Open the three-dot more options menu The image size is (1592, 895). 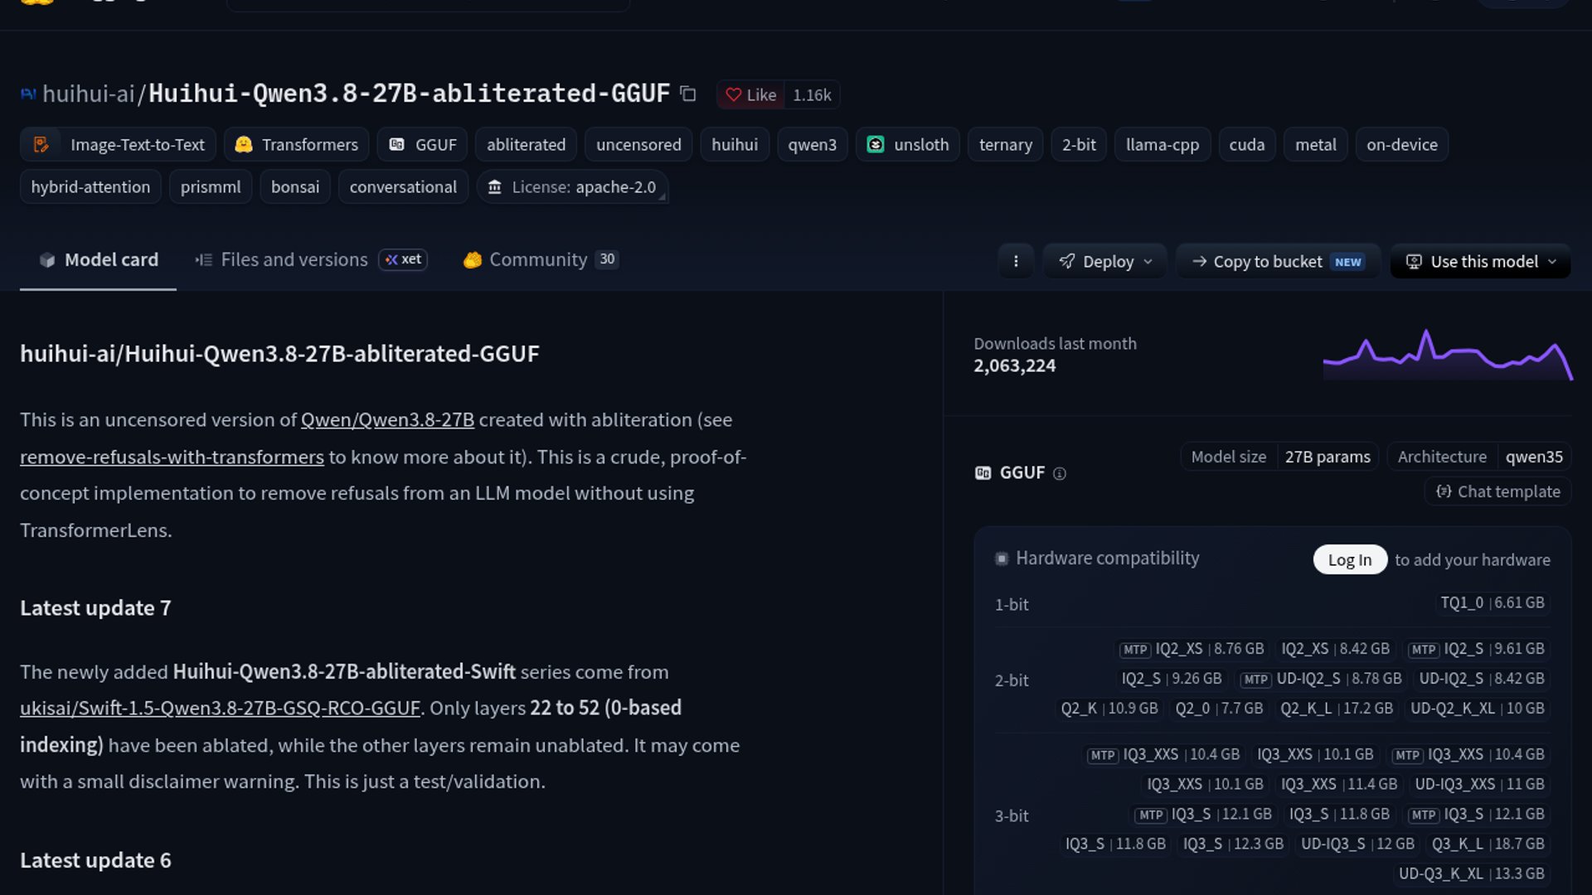[1016, 261]
